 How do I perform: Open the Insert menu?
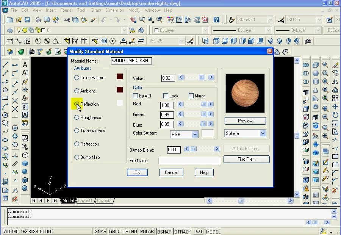[51, 10]
